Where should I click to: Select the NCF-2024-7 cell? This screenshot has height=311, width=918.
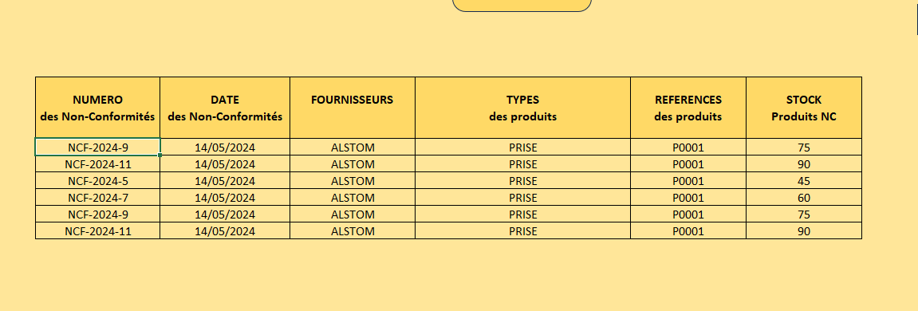(x=98, y=198)
